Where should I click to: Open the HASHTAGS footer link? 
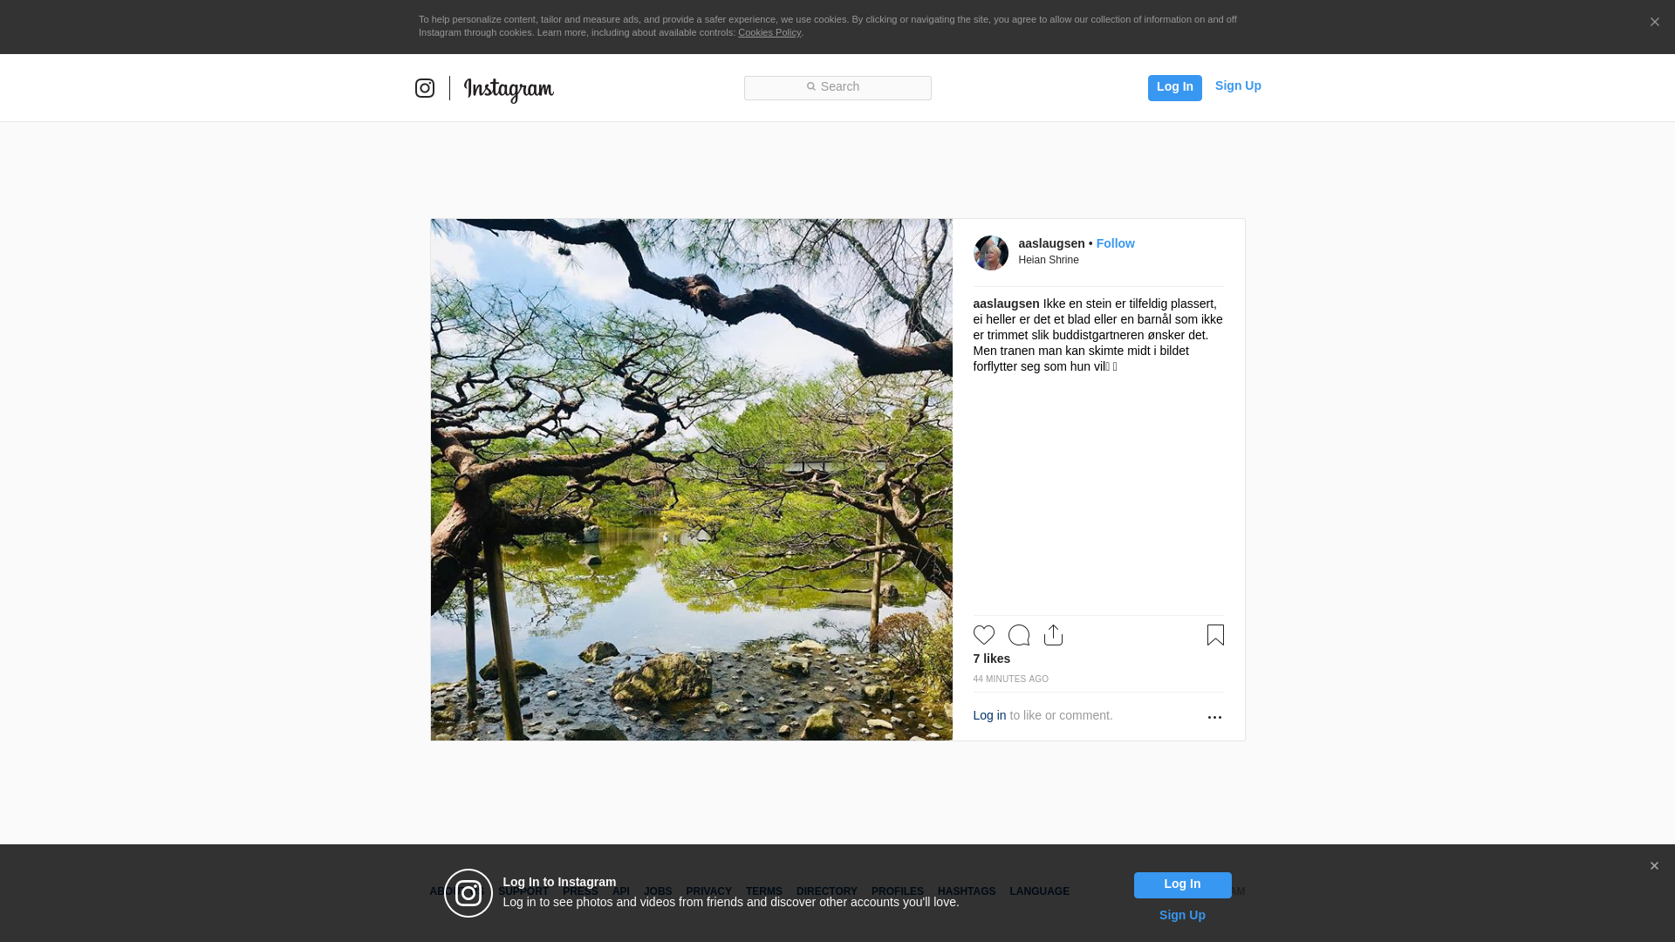click(967, 891)
